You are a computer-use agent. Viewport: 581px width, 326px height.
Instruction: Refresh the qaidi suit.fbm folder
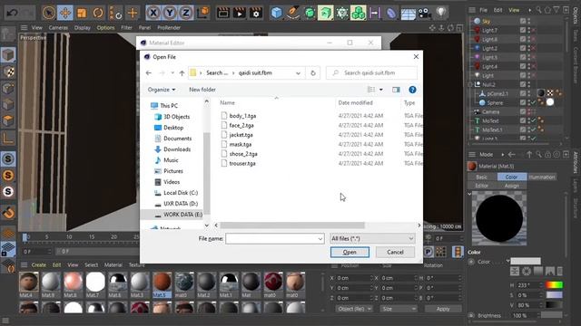pyautogui.click(x=313, y=72)
